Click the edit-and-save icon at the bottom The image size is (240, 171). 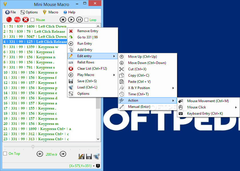[81, 156]
